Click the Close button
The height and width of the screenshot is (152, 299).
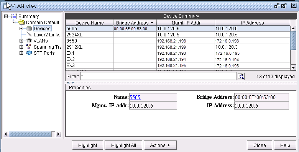pyautogui.click(x=260, y=145)
